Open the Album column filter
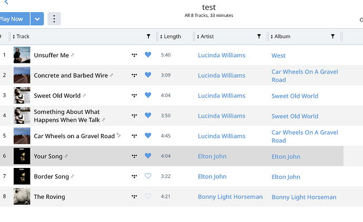 (332, 37)
